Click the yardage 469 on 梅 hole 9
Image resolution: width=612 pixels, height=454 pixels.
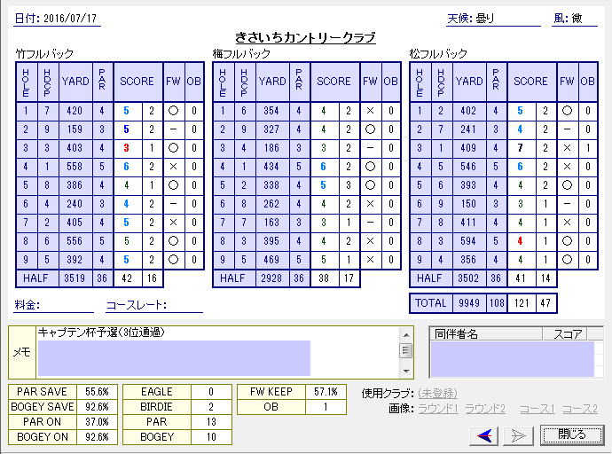coord(271,260)
